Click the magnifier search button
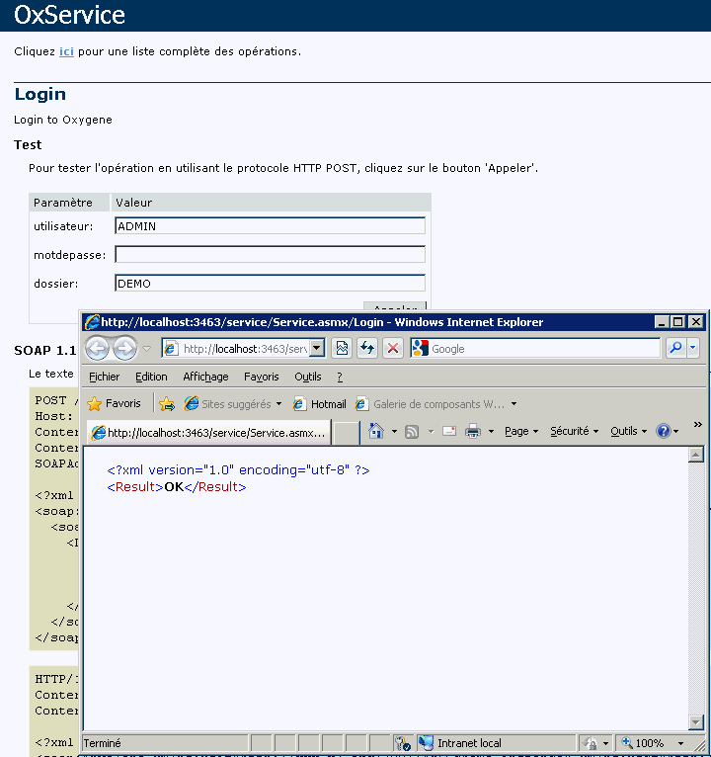 pyautogui.click(x=676, y=348)
